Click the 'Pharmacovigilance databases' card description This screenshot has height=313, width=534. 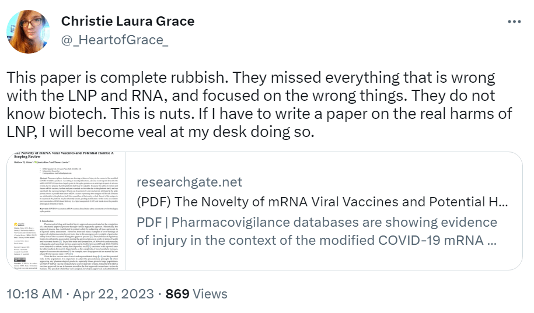pyautogui.click(x=317, y=231)
